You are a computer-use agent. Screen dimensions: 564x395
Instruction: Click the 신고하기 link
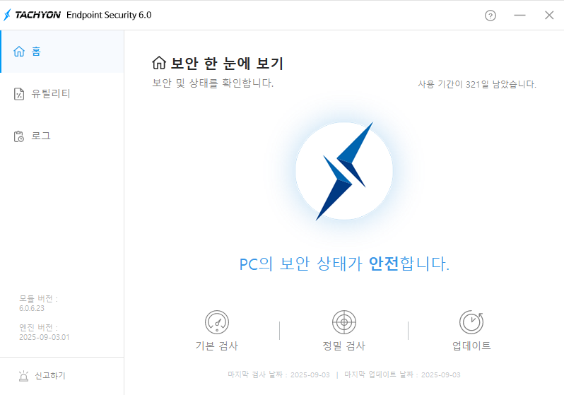click(50, 376)
